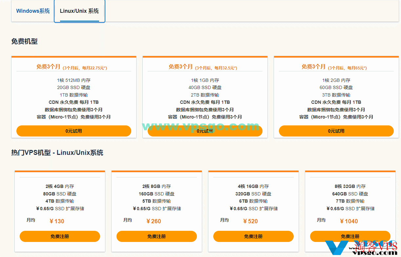Click the 5TB 数据传输 text
Screen dimensions: 401x257
click(157, 201)
